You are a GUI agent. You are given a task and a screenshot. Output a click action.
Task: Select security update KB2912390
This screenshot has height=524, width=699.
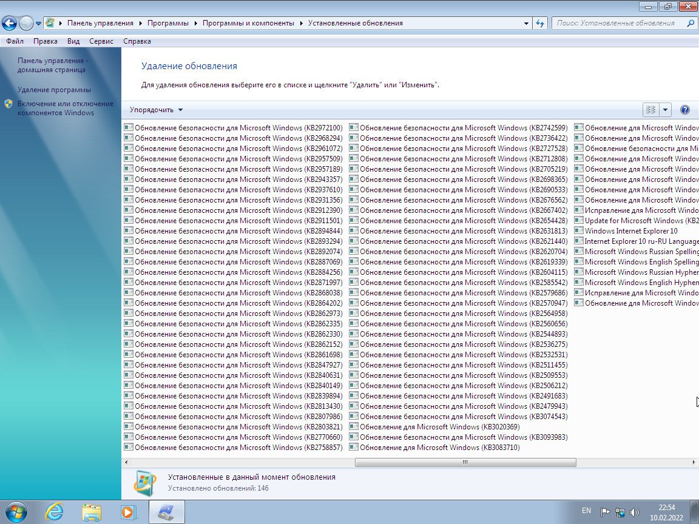pyautogui.click(x=234, y=210)
